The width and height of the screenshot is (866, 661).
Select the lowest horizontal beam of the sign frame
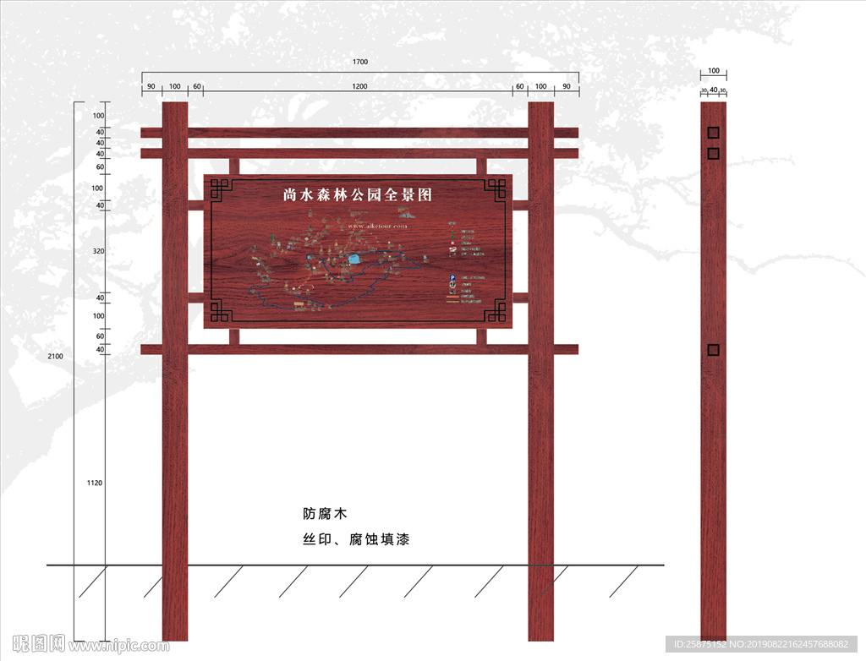pyautogui.click(x=359, y=350)
